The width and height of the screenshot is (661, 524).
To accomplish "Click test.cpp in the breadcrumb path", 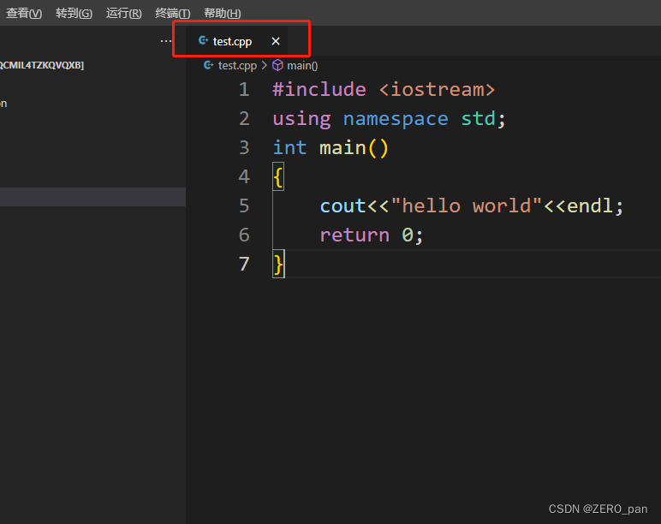I will point(237,66).
